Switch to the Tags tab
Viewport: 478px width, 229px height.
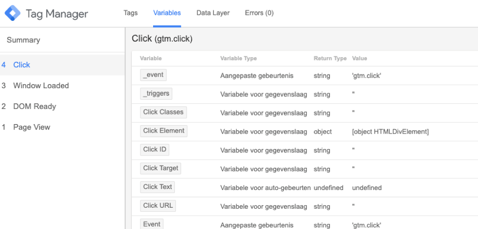pyautogui.click(x=131, y=13)
